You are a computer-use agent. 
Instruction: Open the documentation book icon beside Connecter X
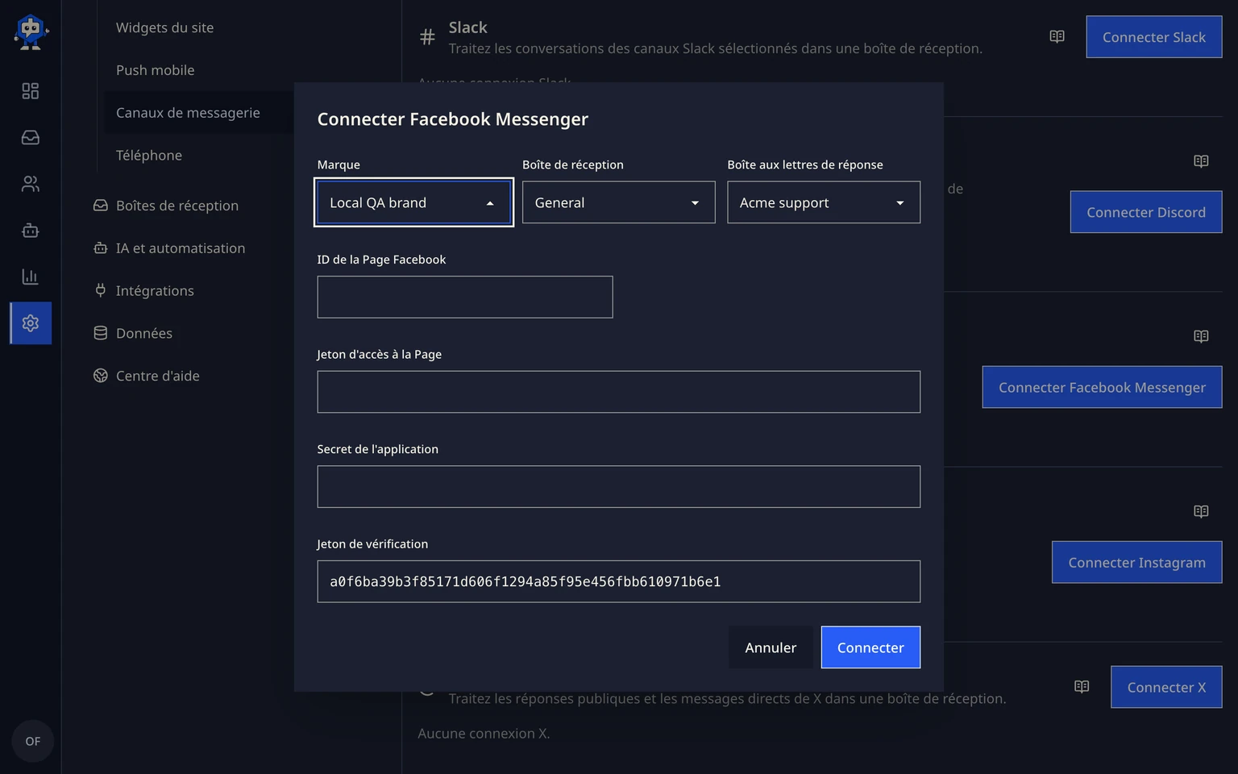(1082, 686)
